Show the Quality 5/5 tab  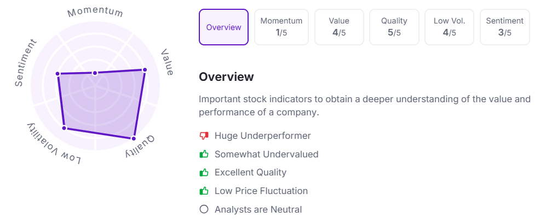pyautogui.click(x=394, y=27)
